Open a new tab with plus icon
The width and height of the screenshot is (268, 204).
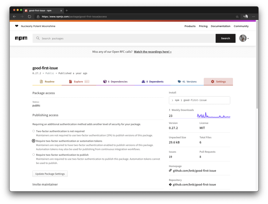tap(67, 11)
